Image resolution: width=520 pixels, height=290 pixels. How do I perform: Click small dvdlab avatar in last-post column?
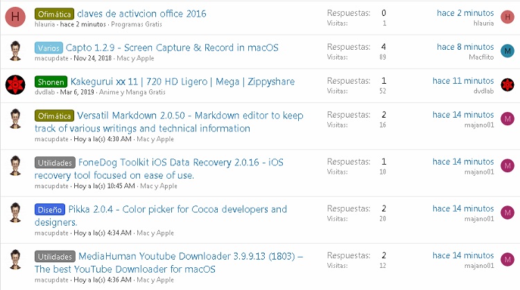click(508, 84)
